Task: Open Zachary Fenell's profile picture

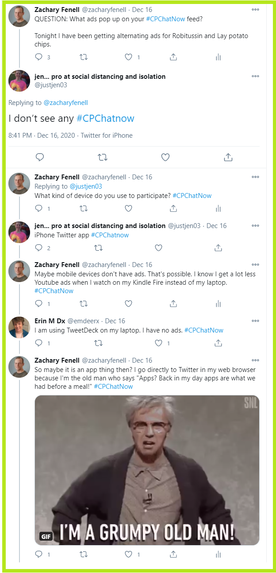Action: click(19, 16)
